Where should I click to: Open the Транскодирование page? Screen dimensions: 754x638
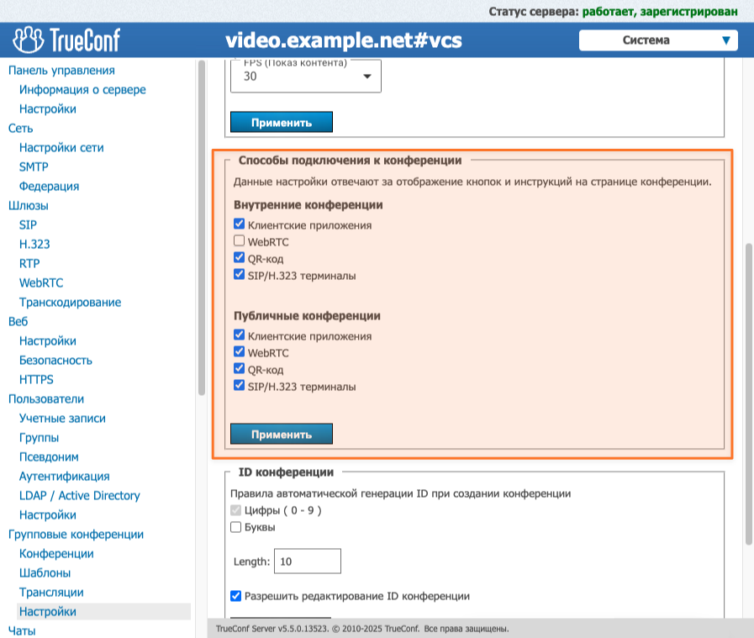pos(71,302)
